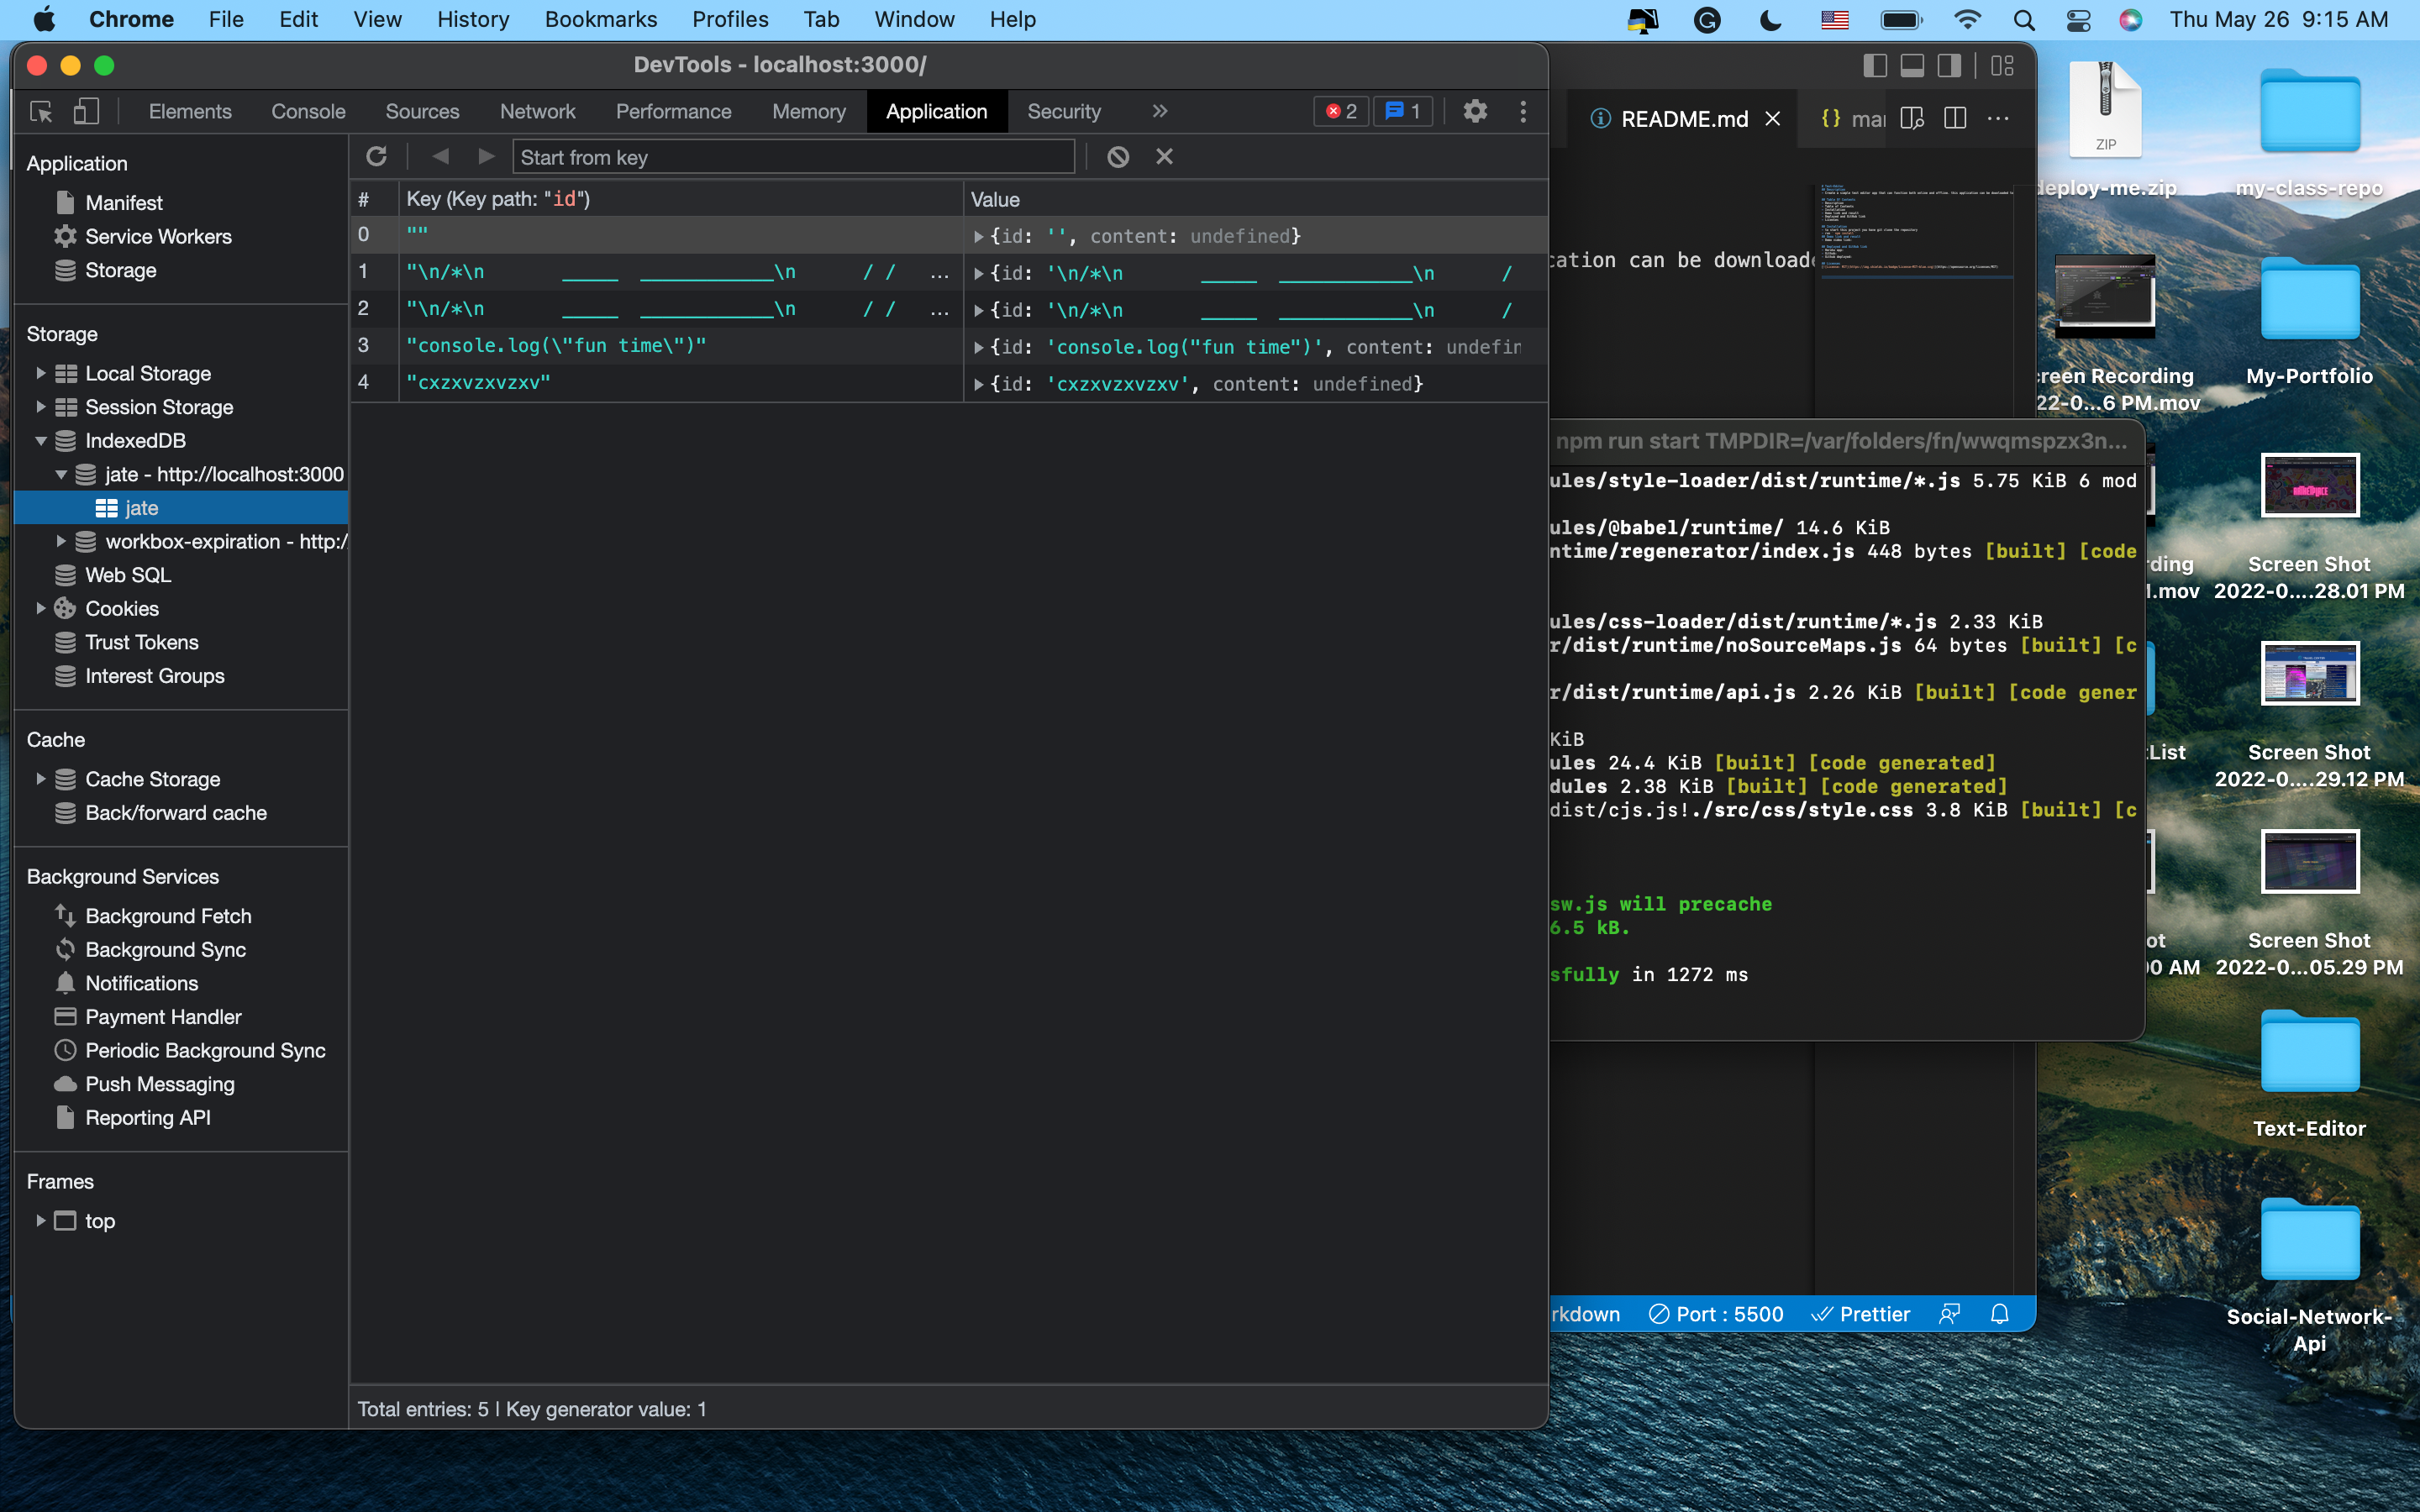Switch to the Elements tab
The width and height of the screenshot is (2420, 1512).
tap(190, 111)
